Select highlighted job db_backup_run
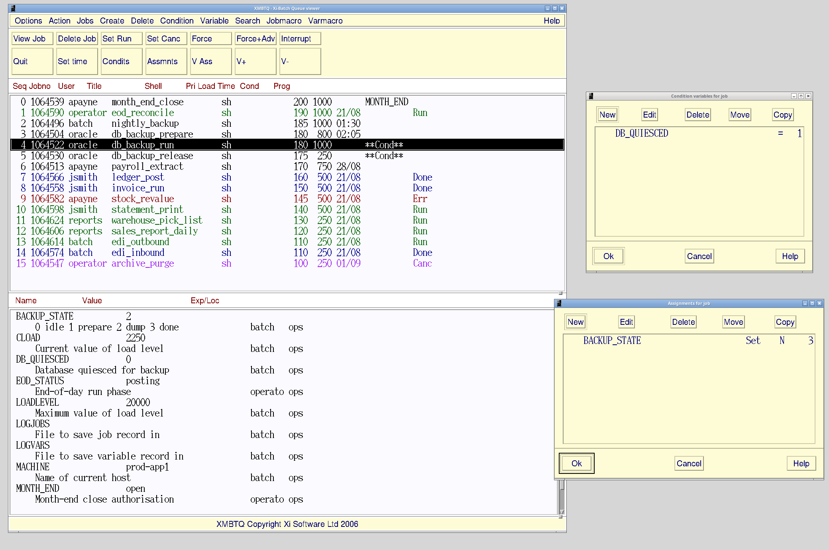This screenshot has height=550, width=829. pyautogui.click(x=287, y=145)
